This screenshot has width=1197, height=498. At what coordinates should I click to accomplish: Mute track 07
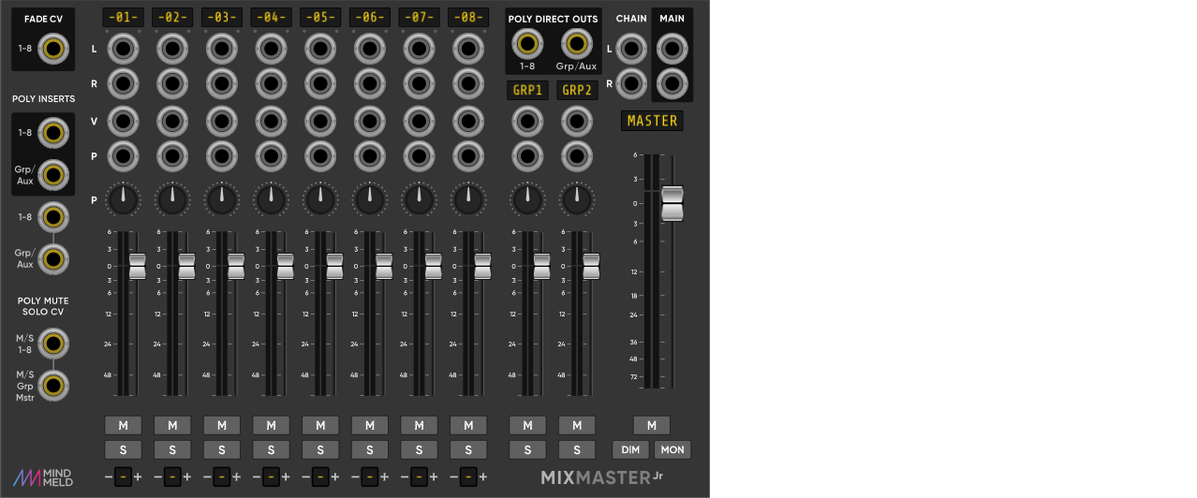[419, 425]
